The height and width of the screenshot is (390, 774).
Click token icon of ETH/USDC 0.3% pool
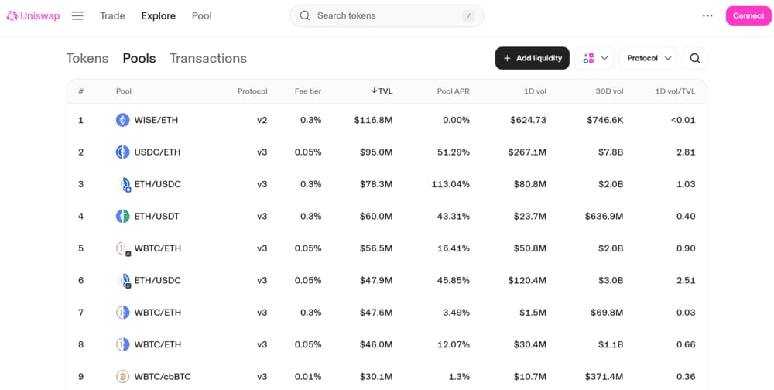pyautogui.click(x=123, y=184)
